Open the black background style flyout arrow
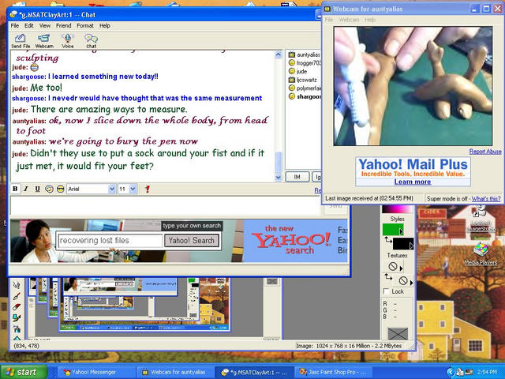The height and width of the screenshot is (379, 505). tap(412, 246)
